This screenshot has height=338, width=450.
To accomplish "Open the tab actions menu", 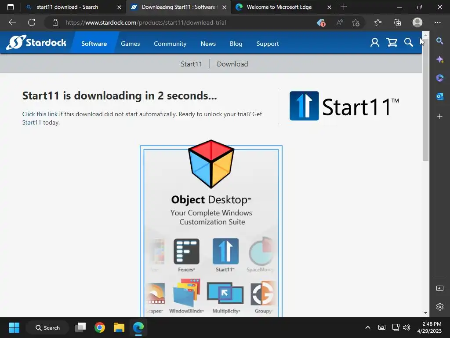I will (11, 7).
